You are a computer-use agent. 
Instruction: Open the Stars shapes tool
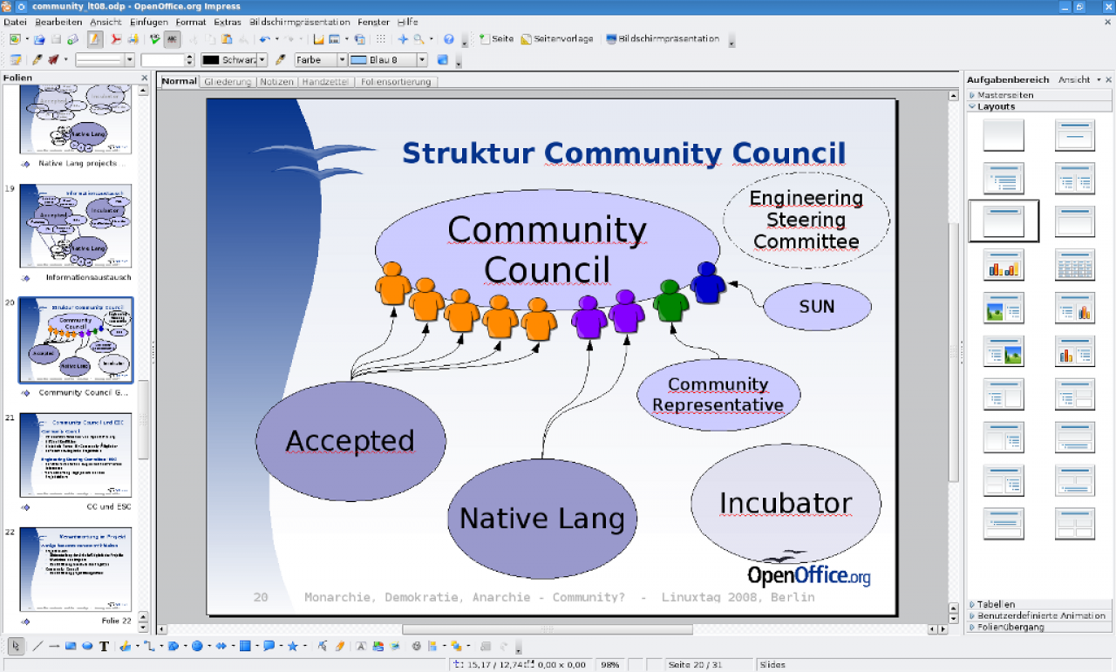tap(293, 647)
